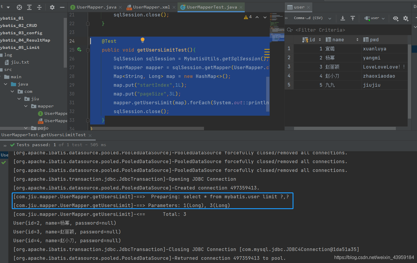Image resolution: width=417 pixels, height=263 pixels.
Task: Close the getUsersLimitTest run tab
Action: pyautogui.click(x=90, y=135)
